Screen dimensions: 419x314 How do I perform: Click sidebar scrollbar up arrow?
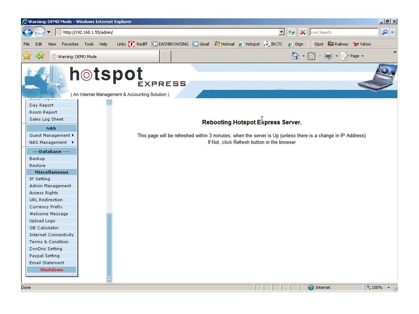[x=109, y=102]
